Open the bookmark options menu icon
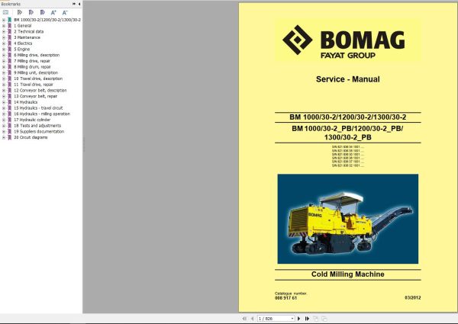458x324 pixels. 5,12
